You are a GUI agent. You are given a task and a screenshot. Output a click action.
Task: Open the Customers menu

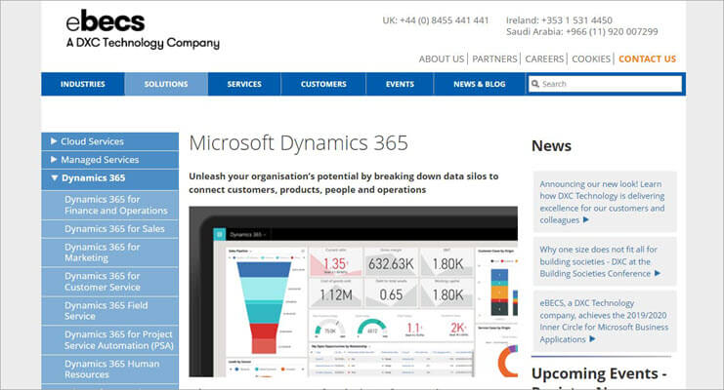[x=323, y=84]
